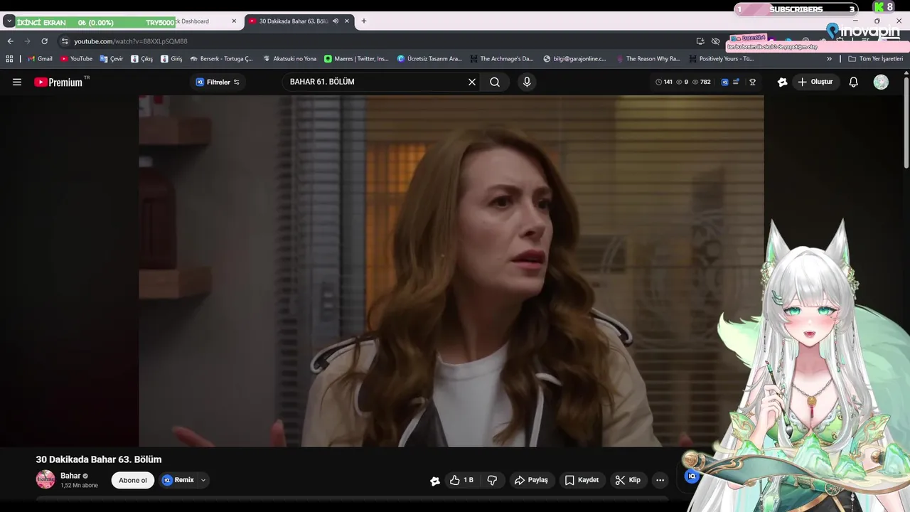Image resolution: width=910 pixels, height=512 pixels.
Task: Save the video with Kaydet
Action: point(582,480)
